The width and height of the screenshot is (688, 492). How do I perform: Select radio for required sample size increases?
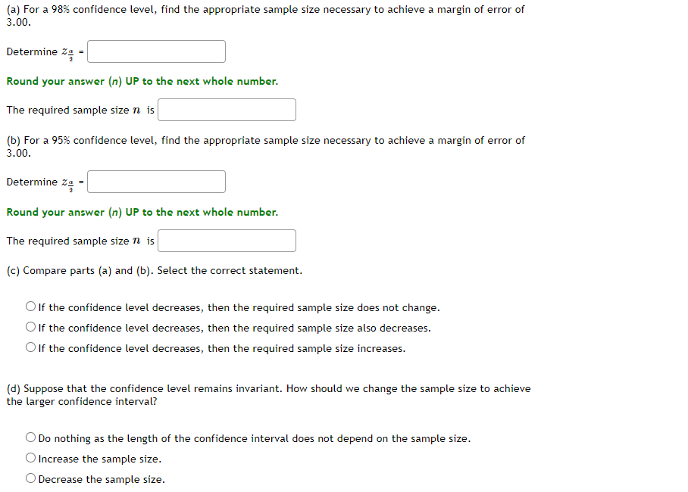[x=30, y=347]
